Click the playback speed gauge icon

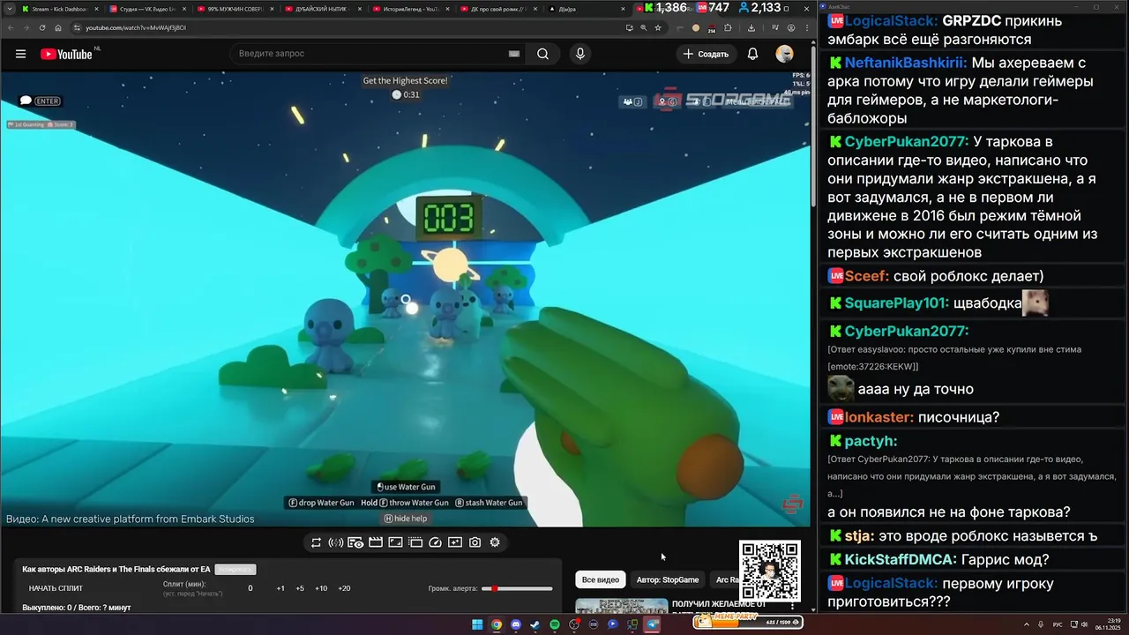pos(435,542)
